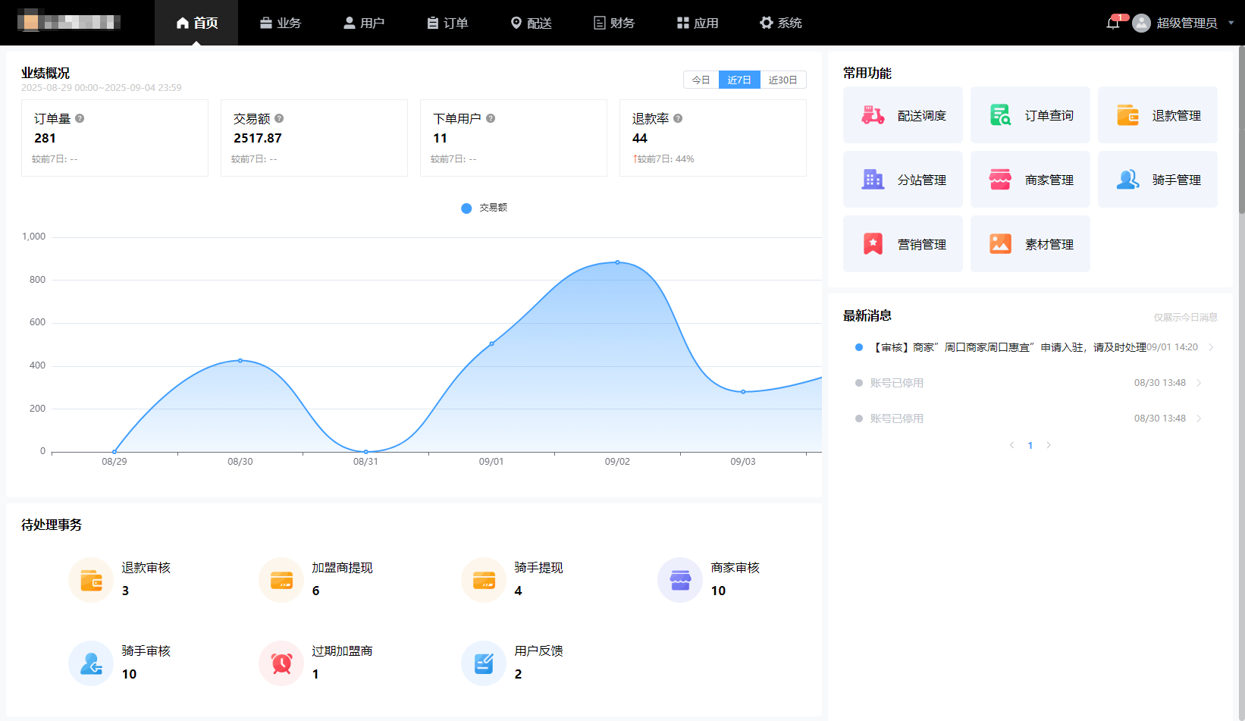Click the 骑手管理 rider icon
Image resolution: width=1245 pixels, height=721 pixels.
point(1127,180)
